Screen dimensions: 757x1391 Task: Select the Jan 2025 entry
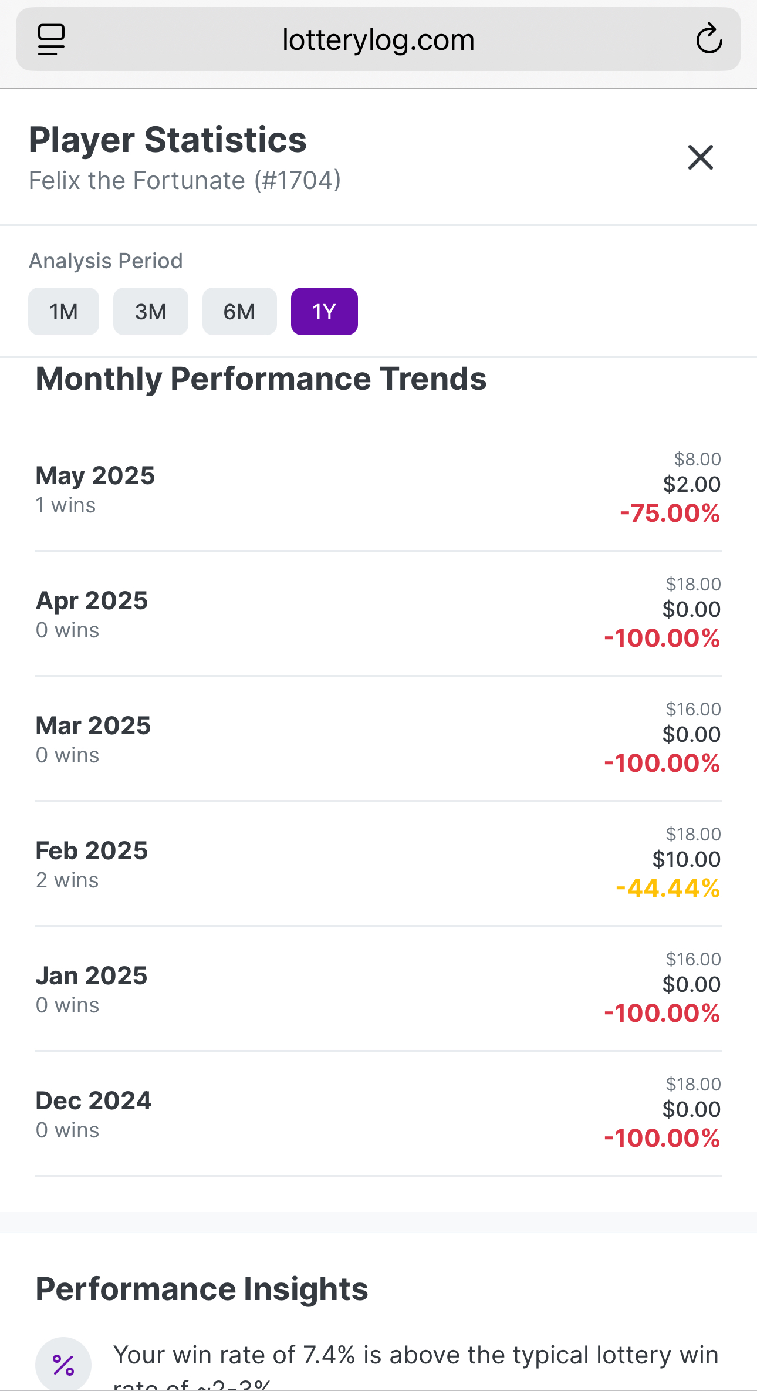point(378,988)
